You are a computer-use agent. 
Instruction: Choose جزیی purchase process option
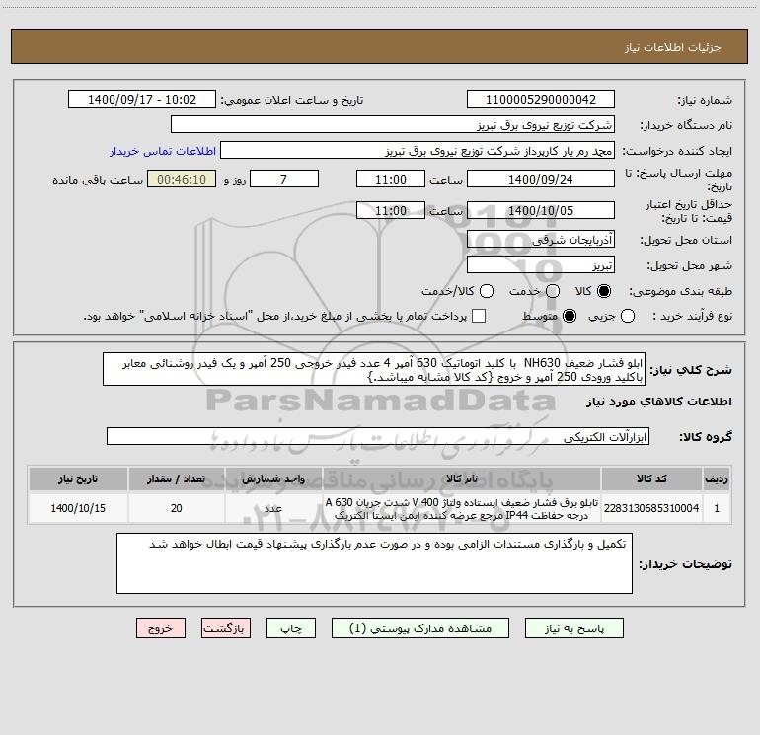(628, 317)
